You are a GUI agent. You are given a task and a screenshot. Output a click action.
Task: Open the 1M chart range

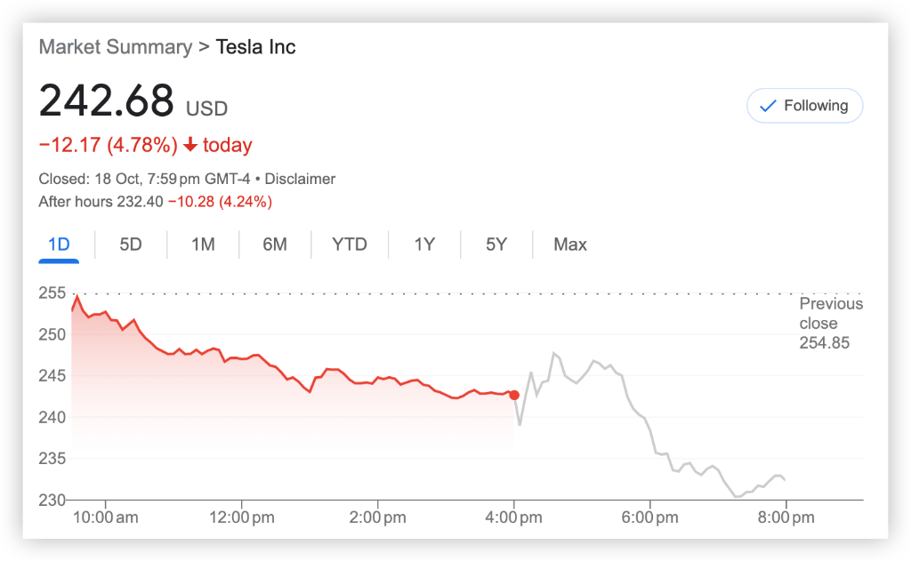203,244
